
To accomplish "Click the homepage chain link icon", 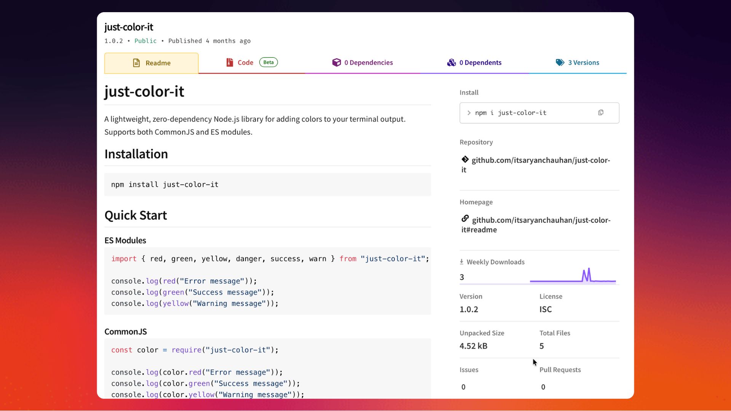I will (x=465, y=219).
